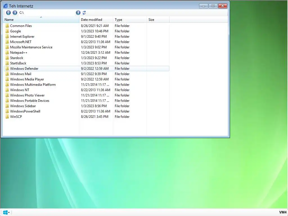
Task: Click the Windows Portable Devices name
Action: click(x=30, y=100)
